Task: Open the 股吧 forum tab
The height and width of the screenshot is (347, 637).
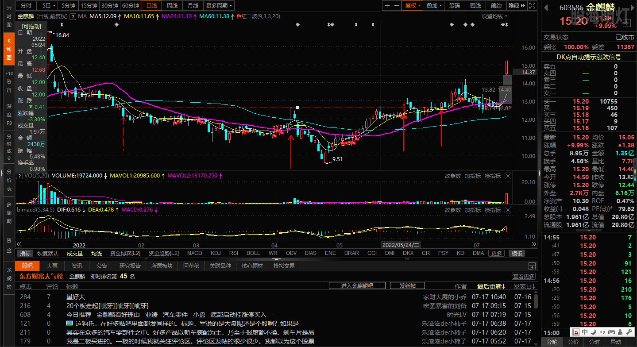Action: click(27, 266)
